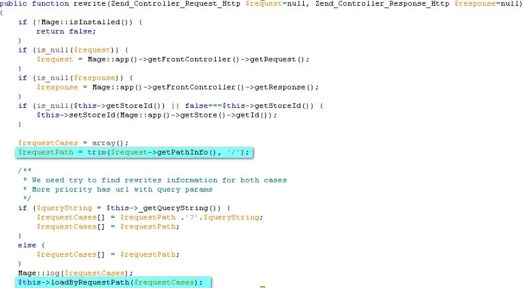Click comment 'More priority has url with query params'

117,190
